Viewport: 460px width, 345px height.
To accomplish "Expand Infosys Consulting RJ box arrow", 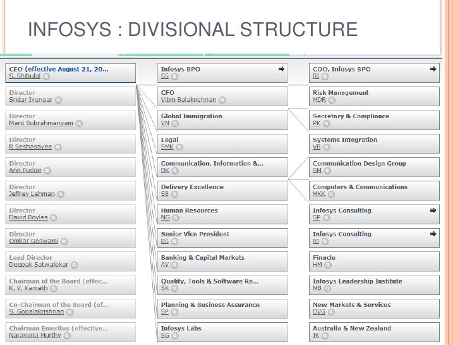I will [x=433, y=234].
